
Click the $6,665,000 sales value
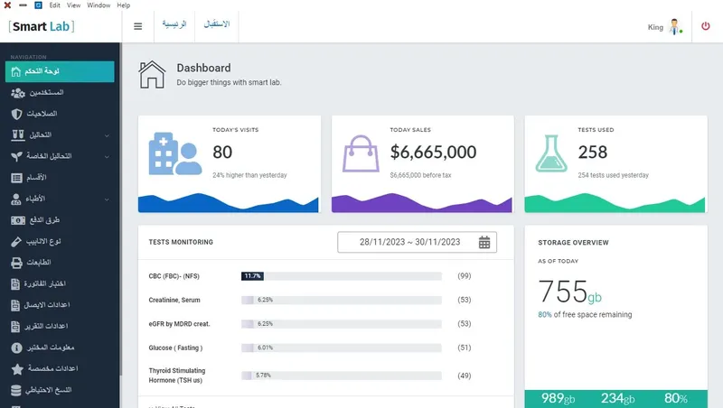[x=433, y=152]
